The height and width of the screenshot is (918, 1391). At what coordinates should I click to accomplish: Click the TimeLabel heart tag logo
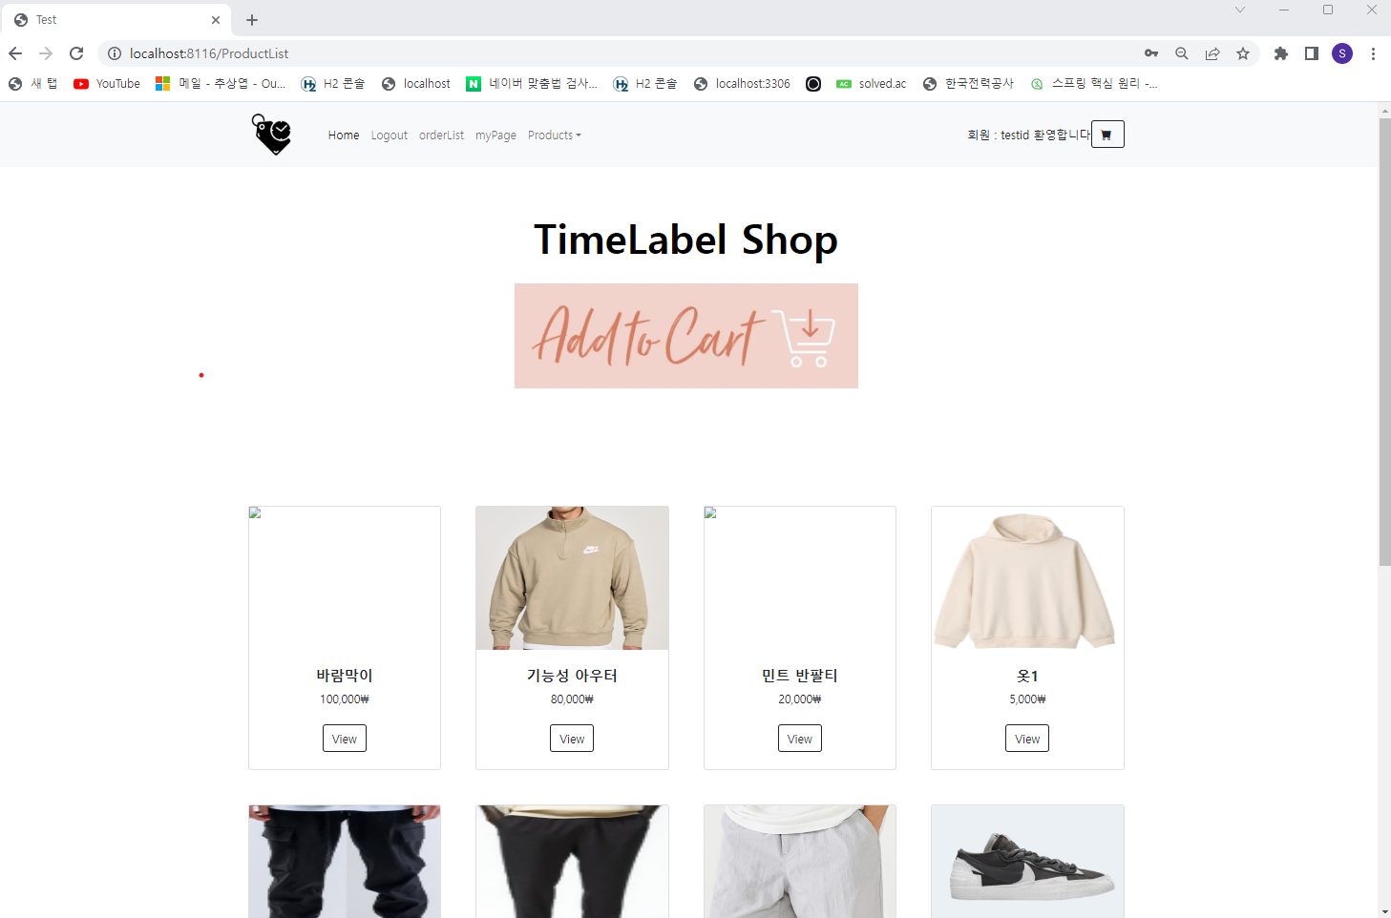point(271,135)
